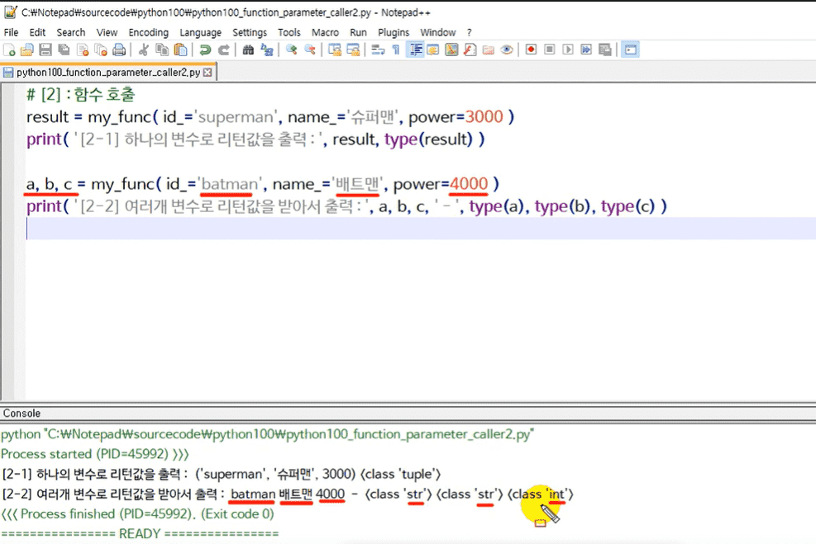Toggle synchronized vertical scrolling

pyautogui.click(x=335, y=50)
